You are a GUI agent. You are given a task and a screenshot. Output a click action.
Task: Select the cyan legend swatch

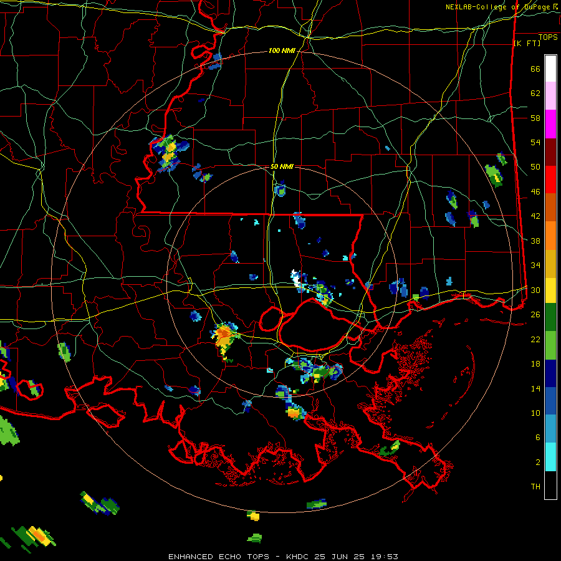coord(550,457)
